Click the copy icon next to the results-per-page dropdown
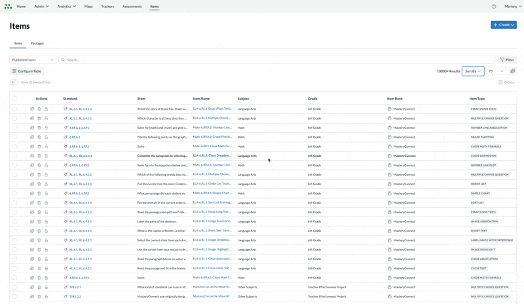524x304 pixels. pyautogui.click(x=513, y=71)
